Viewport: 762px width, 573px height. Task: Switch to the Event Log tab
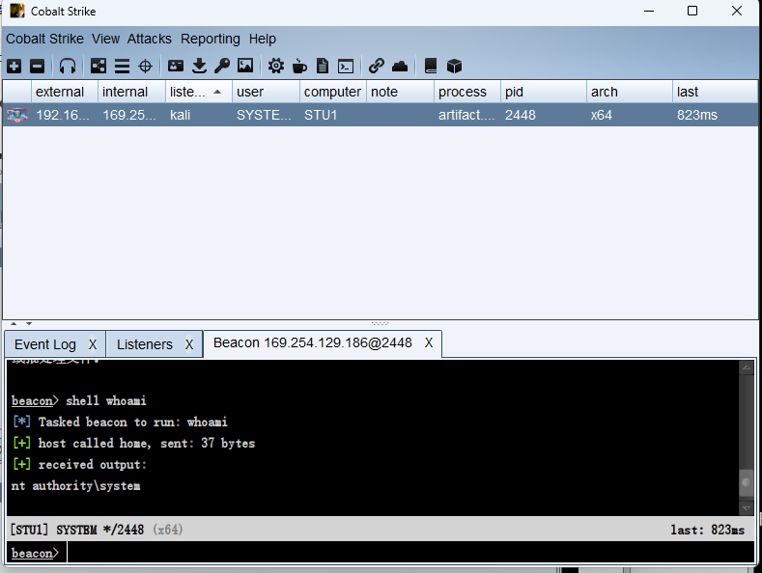[x=45, y=344]
